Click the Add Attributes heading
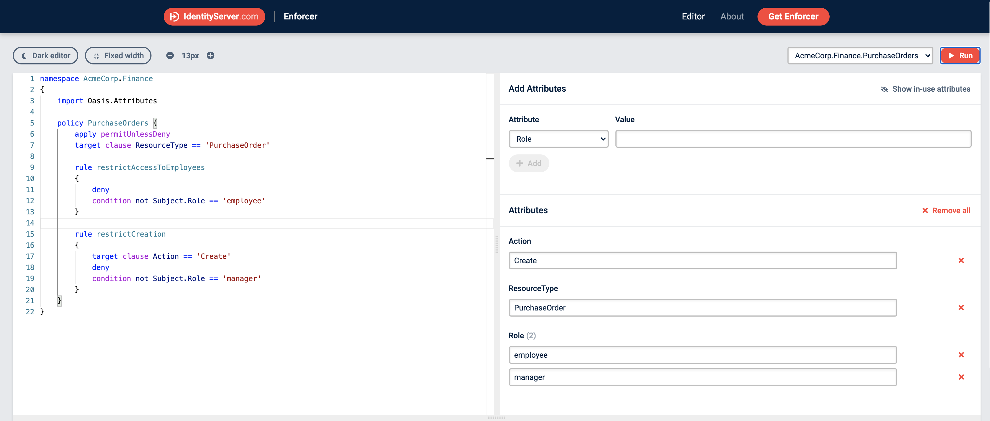The height and width of the screenshot is (421, 990). (537, 89)
